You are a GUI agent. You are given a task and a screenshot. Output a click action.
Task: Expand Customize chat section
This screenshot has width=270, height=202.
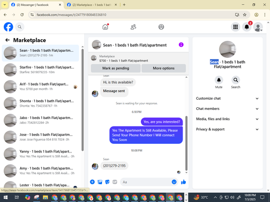coord(227,99)
